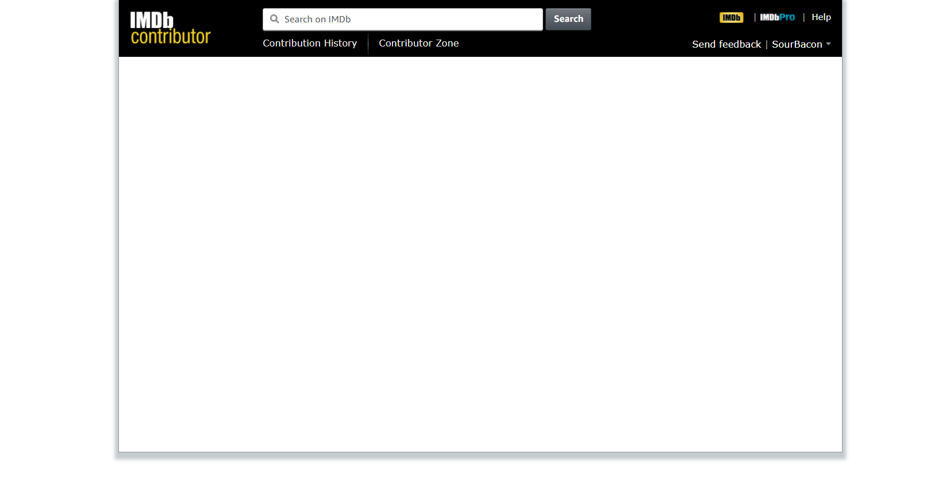Open the yellow IMDb badge link
950x477 pixels.
(x=731, y=18)
